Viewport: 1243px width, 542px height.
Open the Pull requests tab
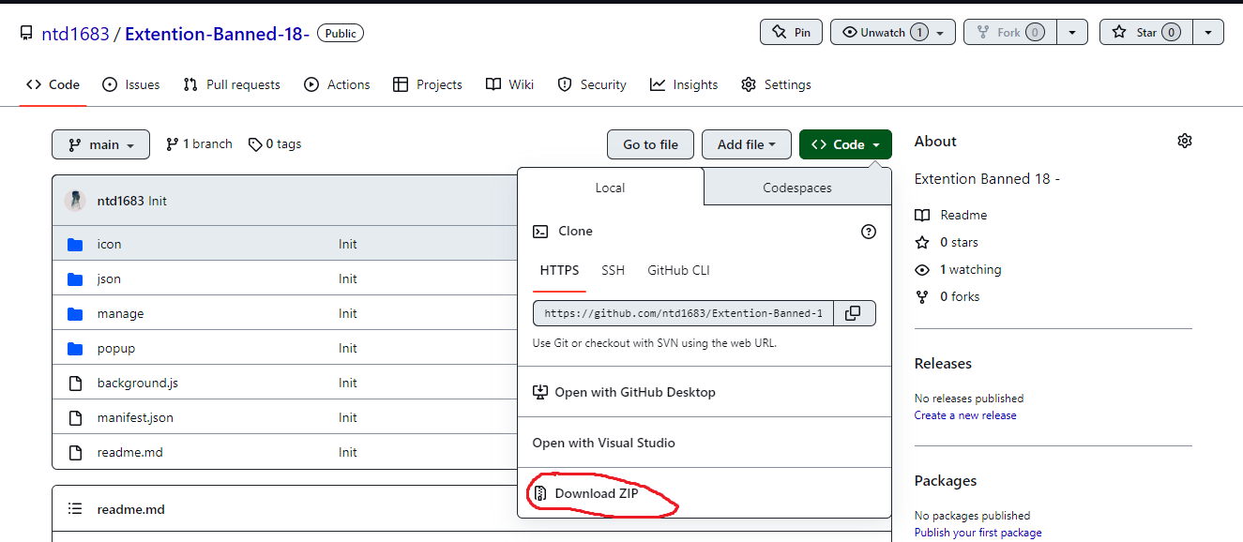coord(232,84)
